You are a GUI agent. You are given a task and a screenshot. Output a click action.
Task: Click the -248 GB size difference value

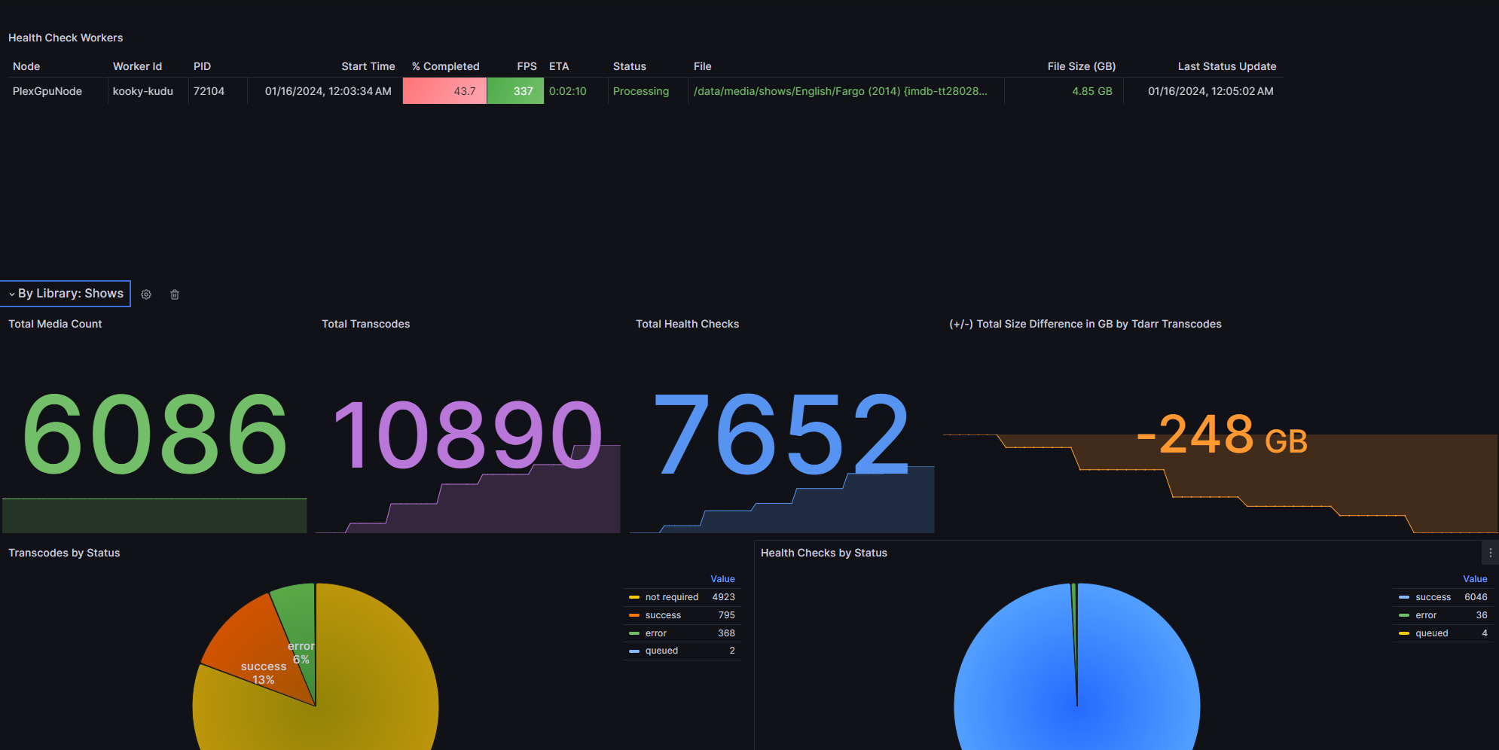[x=1222, y=435]
